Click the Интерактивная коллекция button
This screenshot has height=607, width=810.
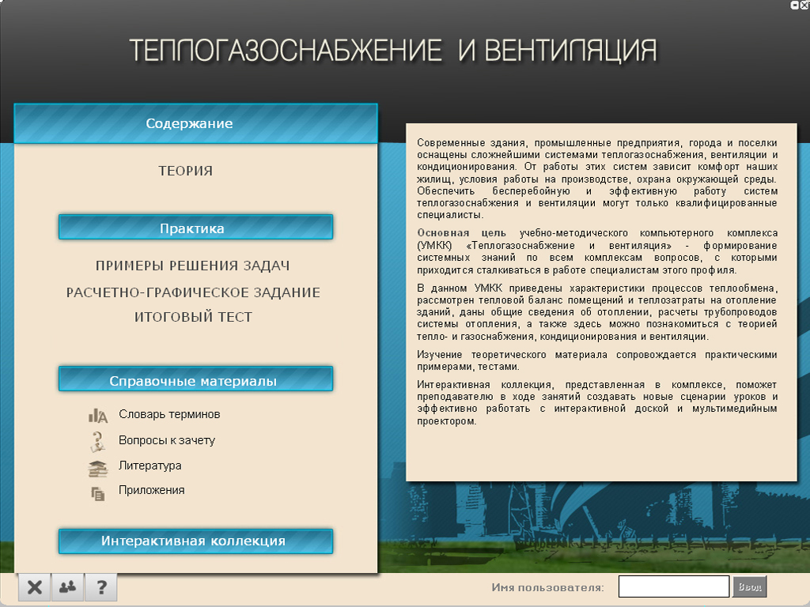pyautogui.click(x=195, y=541)
